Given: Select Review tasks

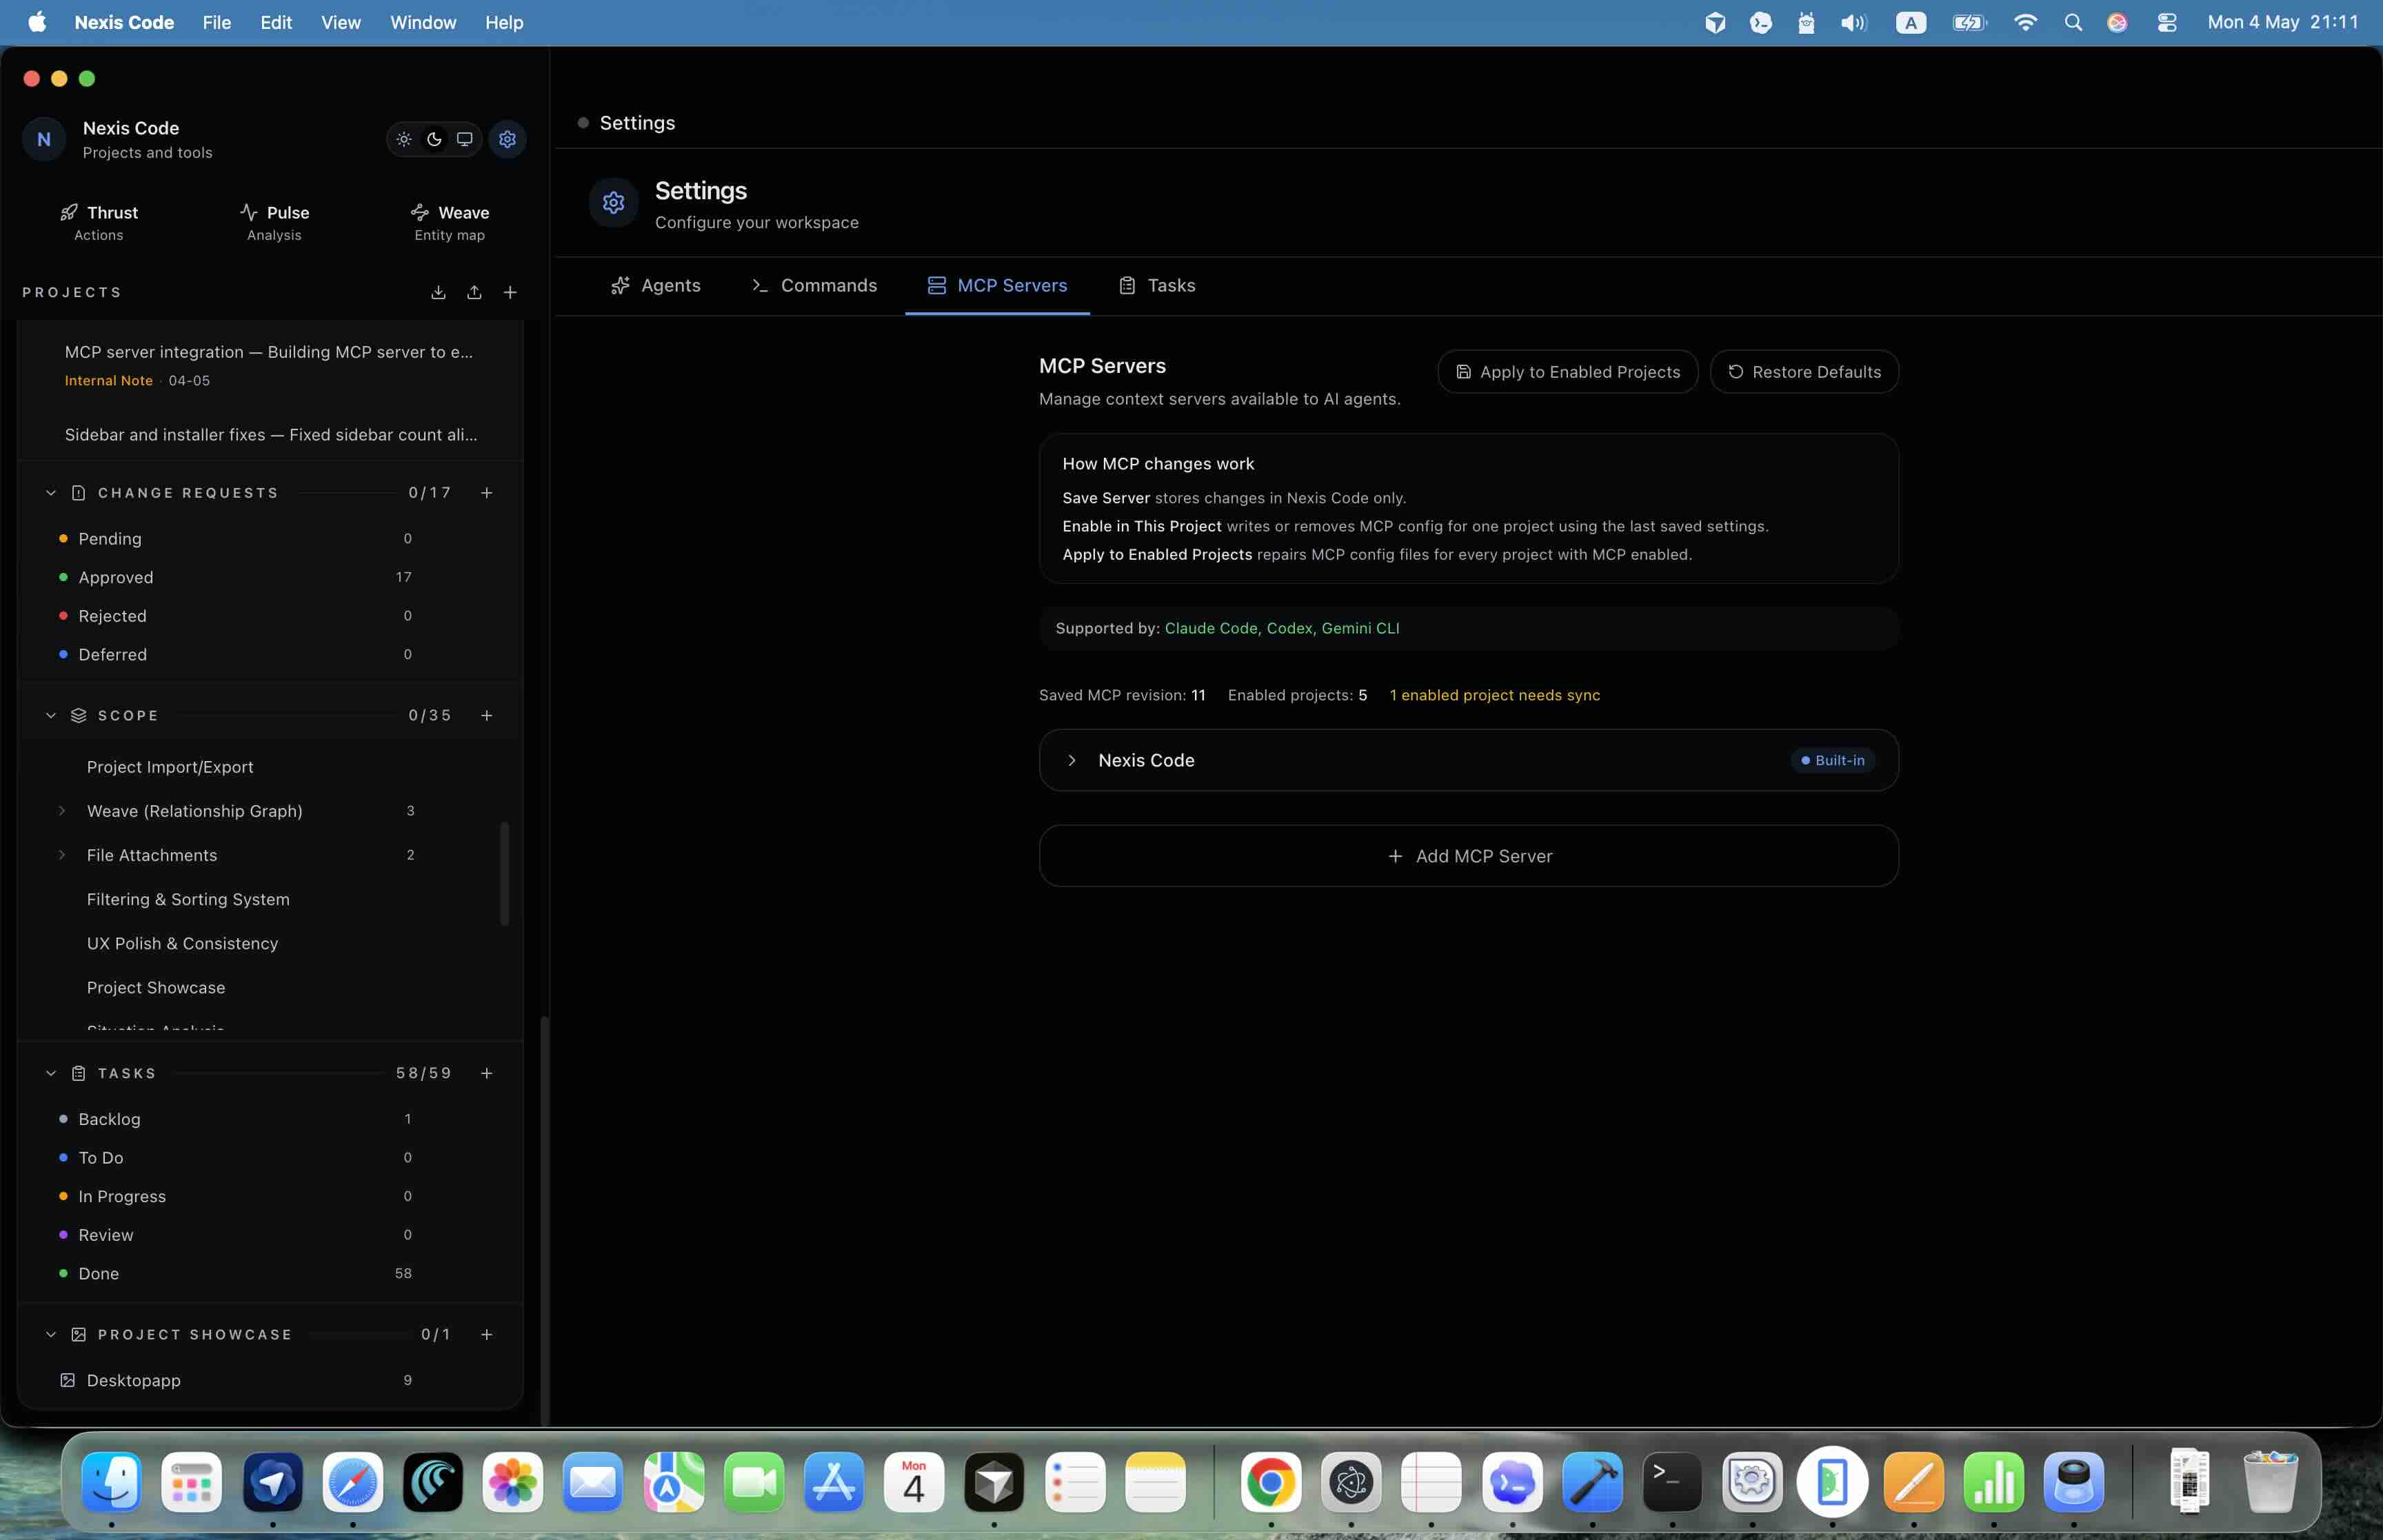Looking at the screenshot, I should pyautogui.click(x=236, y=1235).
